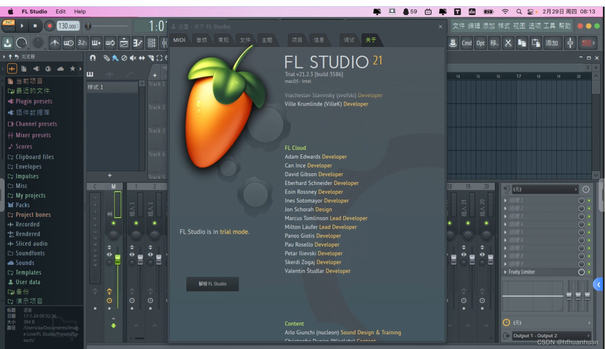Click the overdub piano-plus icon
This screenshot has height=349, width=605.
(97, 43)
